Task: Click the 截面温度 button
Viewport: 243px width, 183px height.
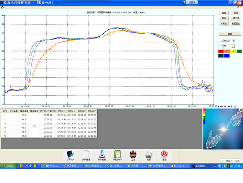Action: point(235,24)
